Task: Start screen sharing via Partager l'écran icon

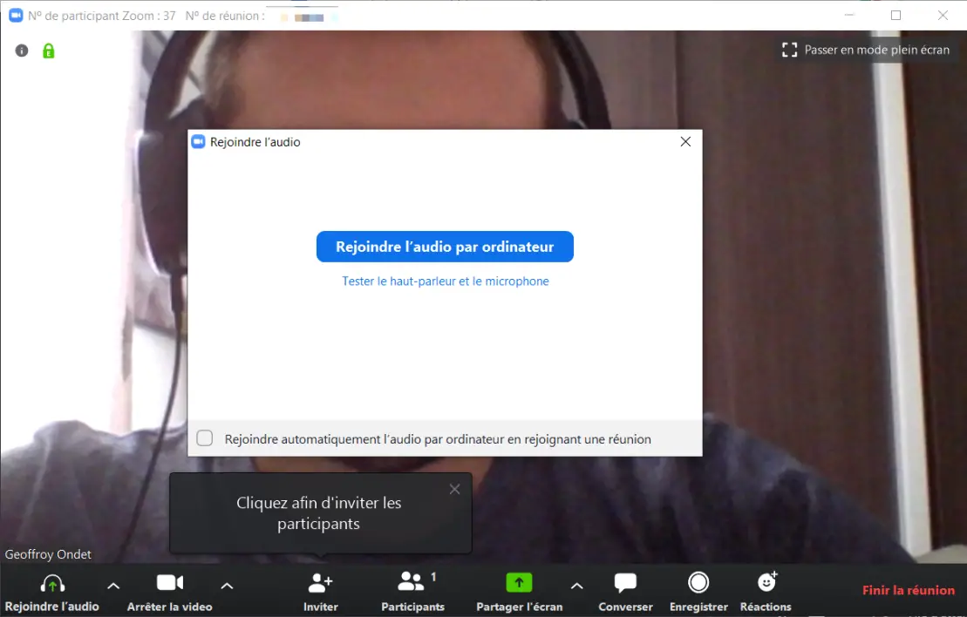Action: (x=519, y=582)
